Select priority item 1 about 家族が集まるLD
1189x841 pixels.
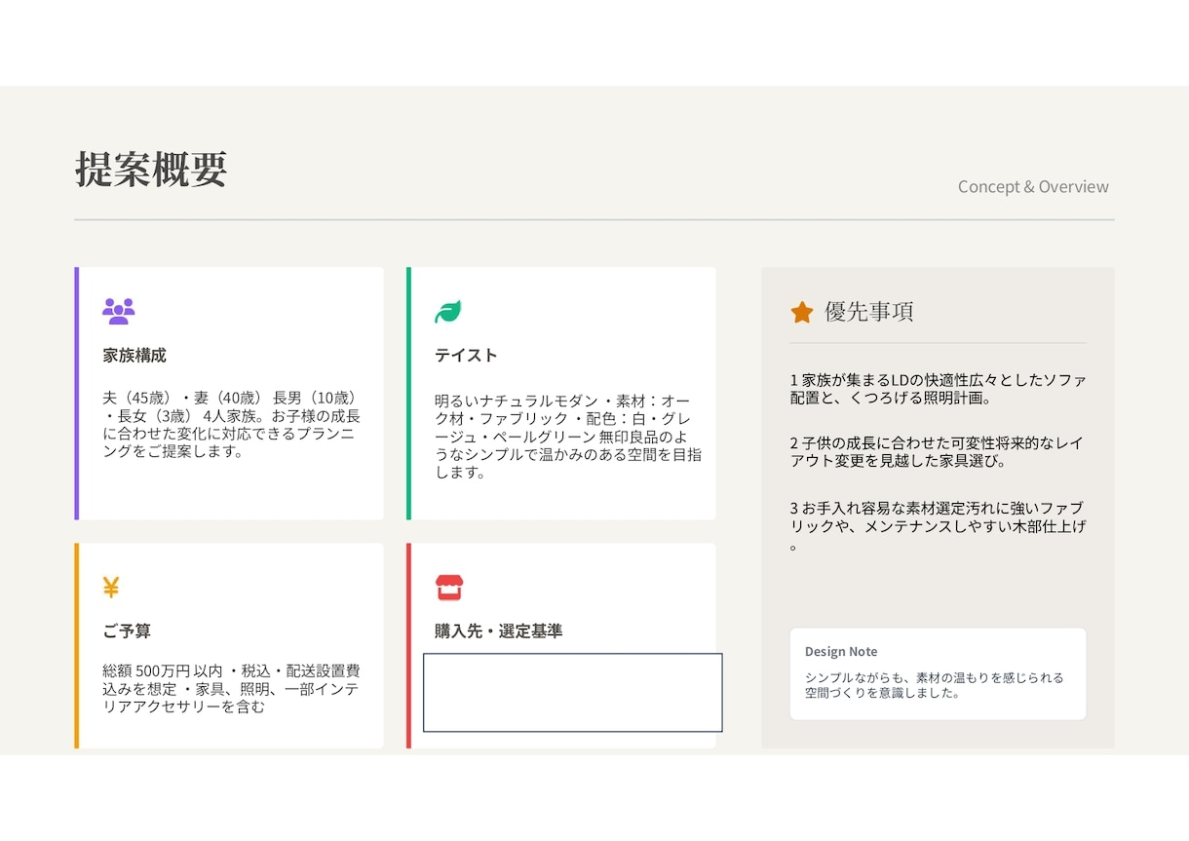(x=939, y=389)
